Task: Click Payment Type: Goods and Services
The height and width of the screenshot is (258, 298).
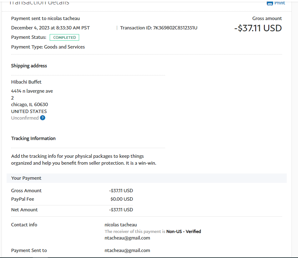Action: click(48, 47)
